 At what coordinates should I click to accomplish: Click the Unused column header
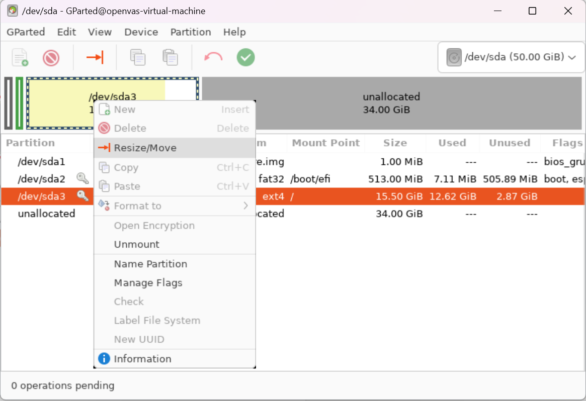point(510,143)
